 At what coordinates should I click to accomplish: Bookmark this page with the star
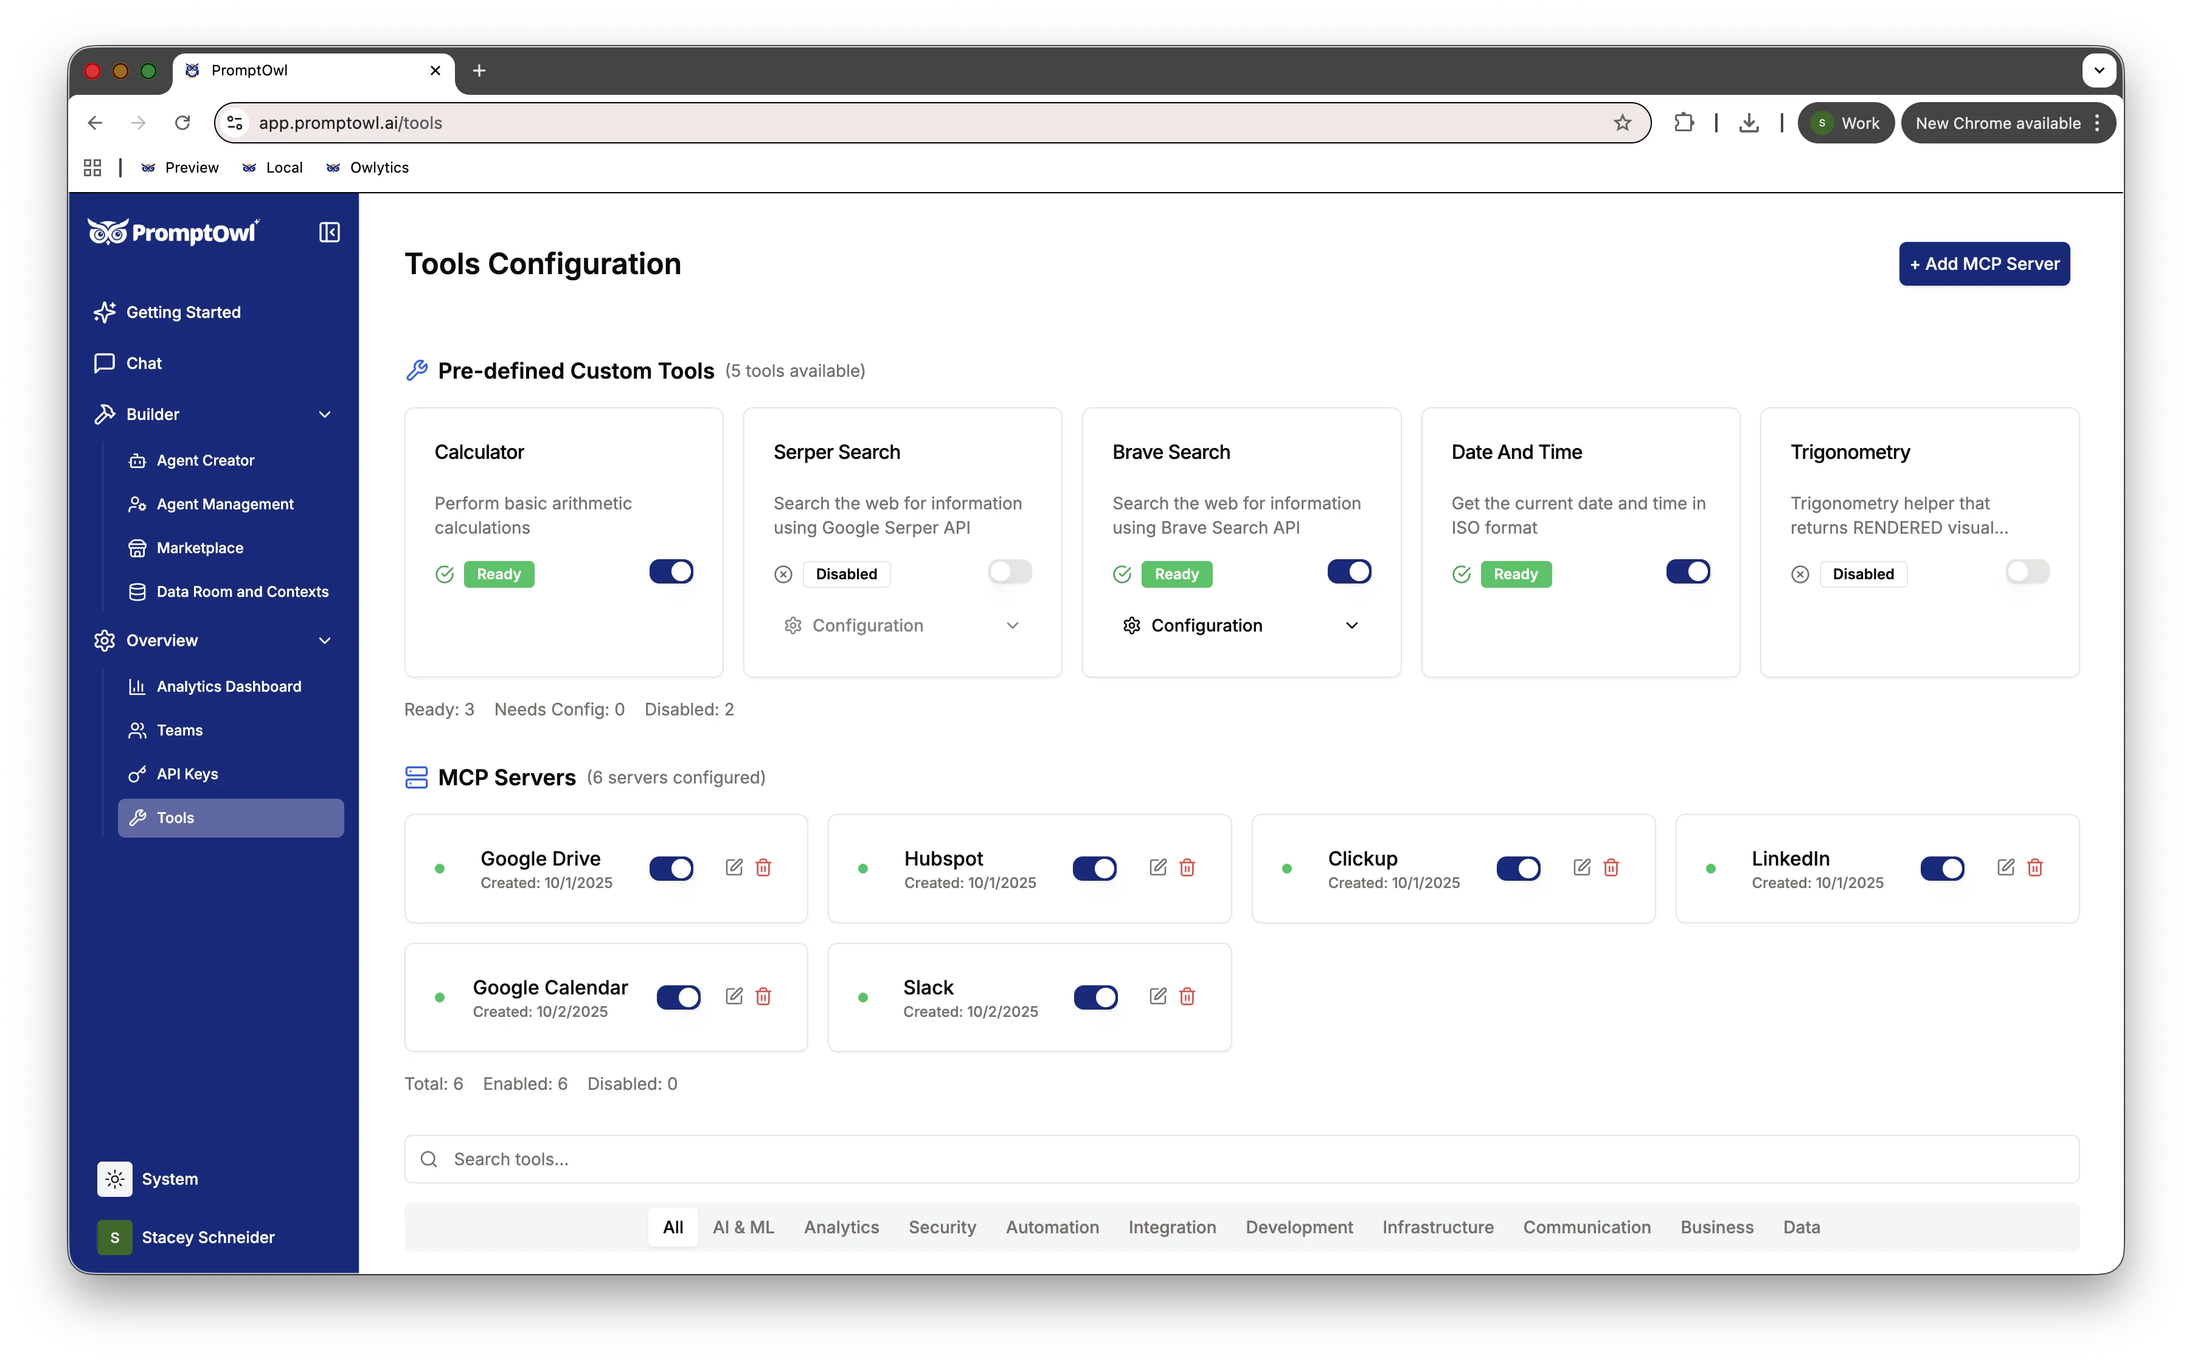(x=1623, y=123)
